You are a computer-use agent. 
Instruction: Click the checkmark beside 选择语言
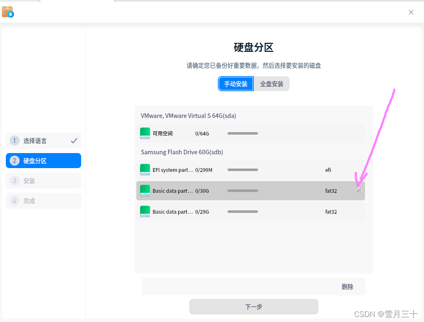tap(74, 141)
